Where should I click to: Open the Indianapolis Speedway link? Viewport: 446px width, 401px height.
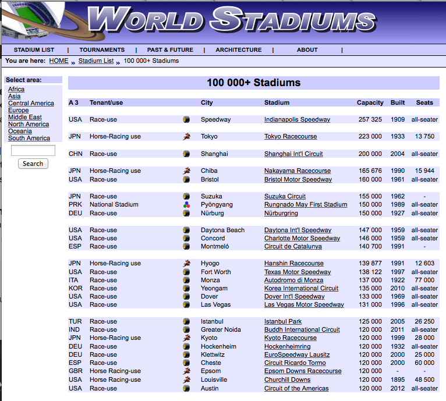(297, 119)
